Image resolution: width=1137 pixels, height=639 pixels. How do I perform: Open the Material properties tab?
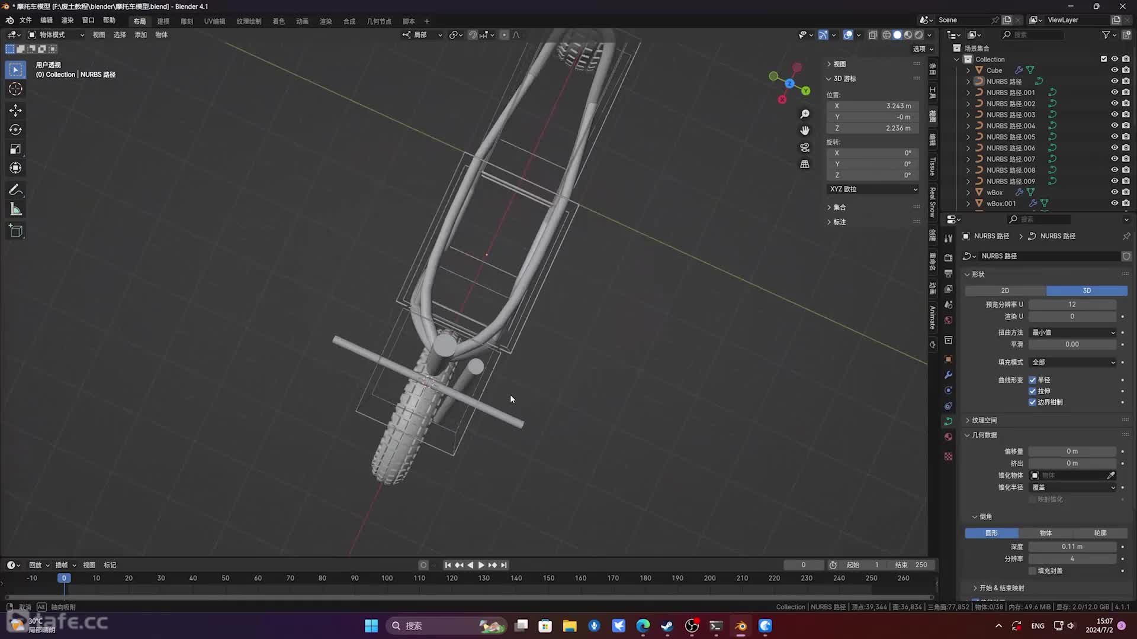pyautogui.click(x=948, y=437)
